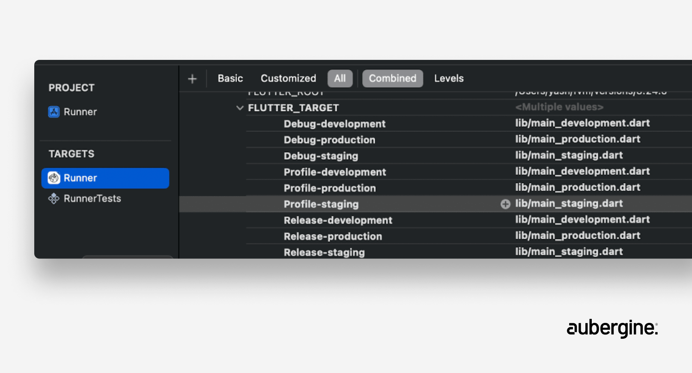Edit Release-development value lib/main_development.dart
This screenshot has height=373, width=692.
[582, 219]
